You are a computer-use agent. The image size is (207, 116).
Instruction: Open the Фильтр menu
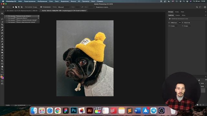pyautogui.click(x=73, y=1)
